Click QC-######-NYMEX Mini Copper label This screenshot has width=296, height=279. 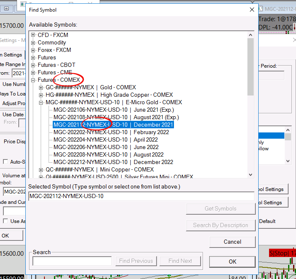(x=100, y=169)
